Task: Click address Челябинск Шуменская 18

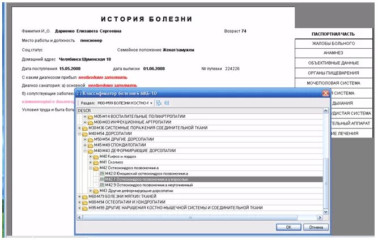Action: click(x=85, y=59)
